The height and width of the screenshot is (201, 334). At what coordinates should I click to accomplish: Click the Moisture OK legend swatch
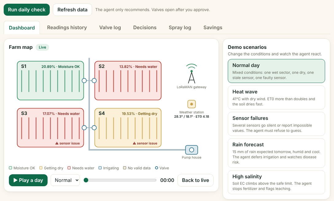(10, 168)
